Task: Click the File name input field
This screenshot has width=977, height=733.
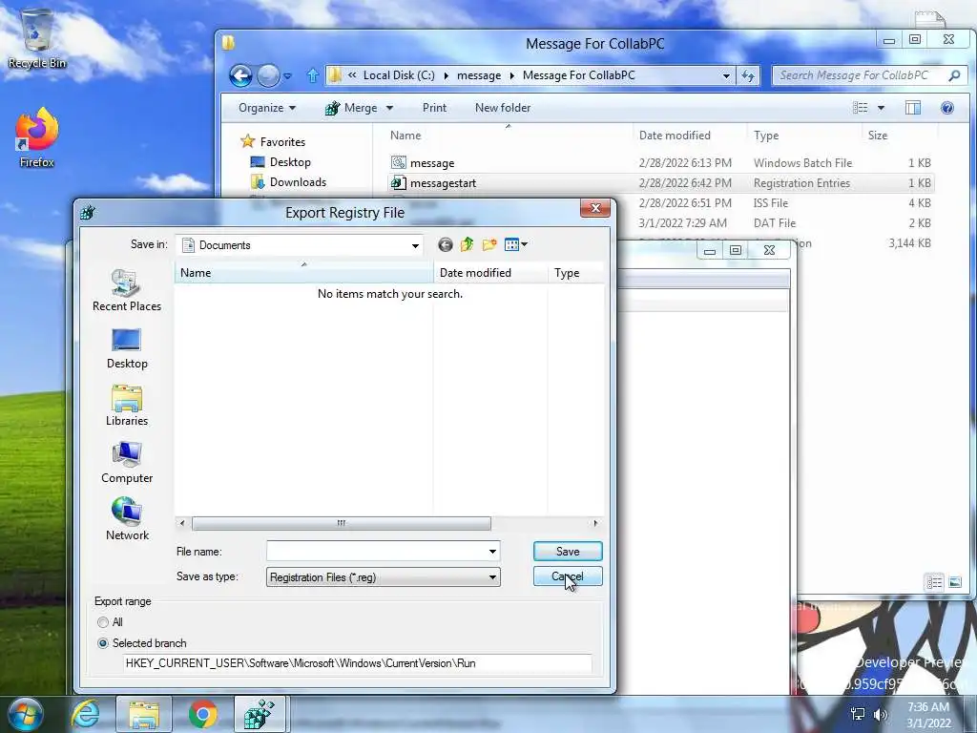Action: pos(376,551)
